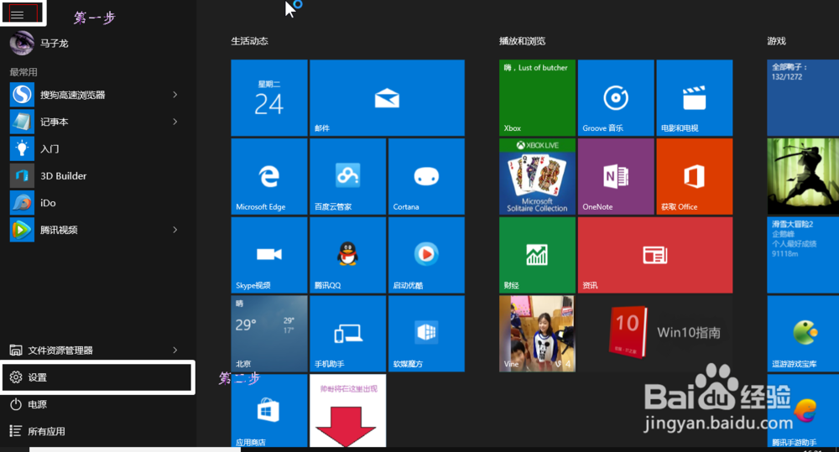Open the 百度云管家 tile

348,176
